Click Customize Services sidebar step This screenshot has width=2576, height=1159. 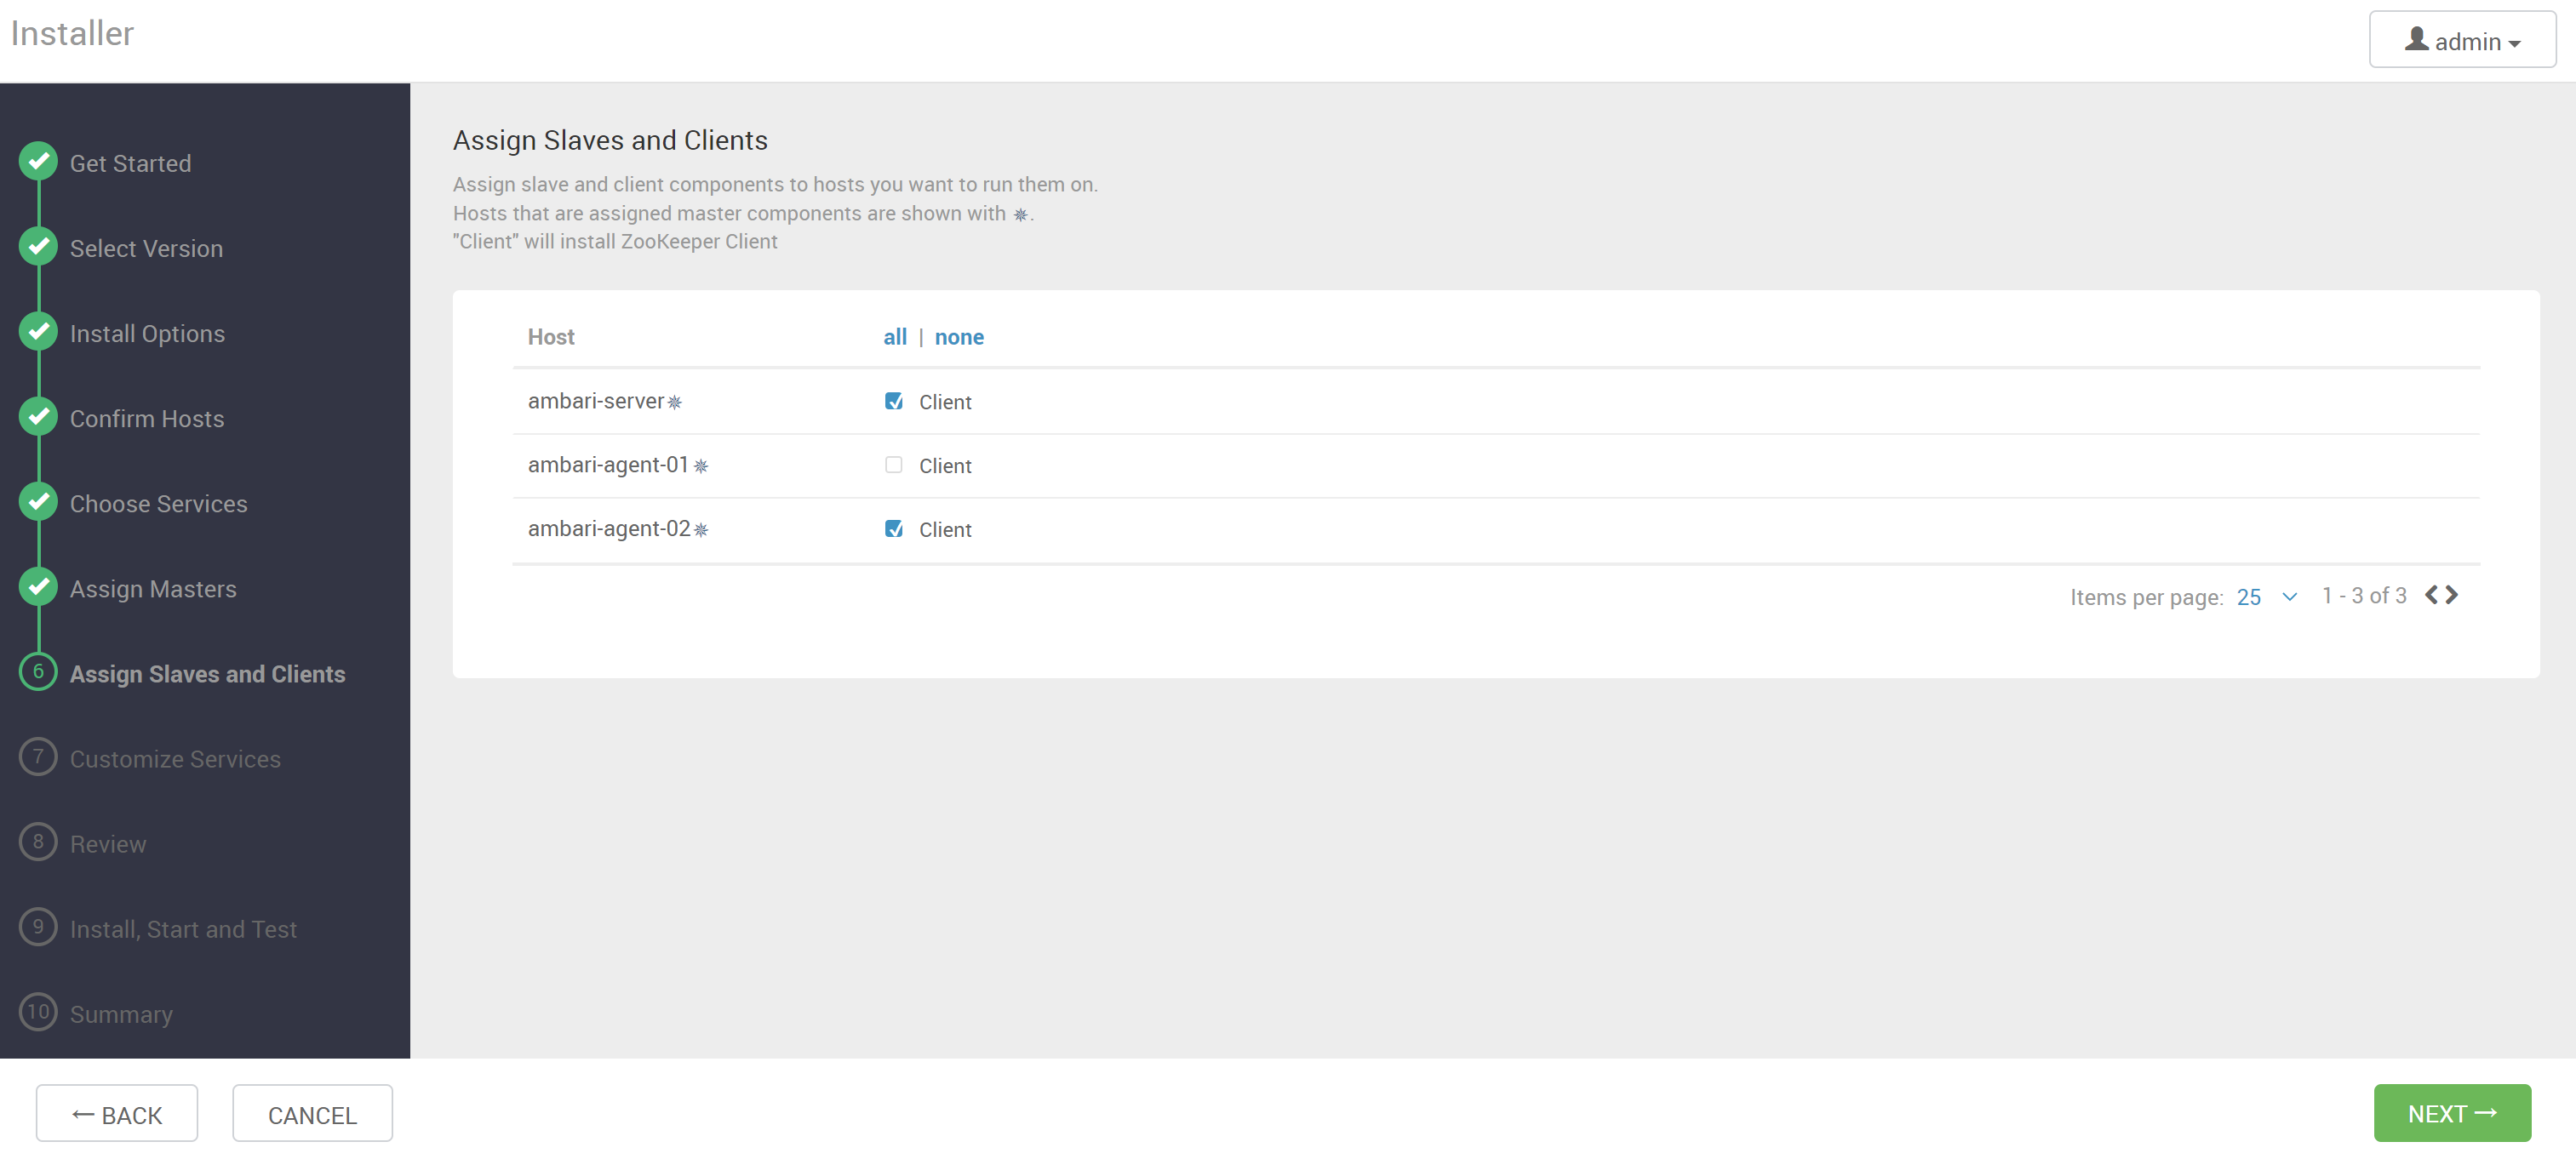pyautogui.click(x=175, y=758)
